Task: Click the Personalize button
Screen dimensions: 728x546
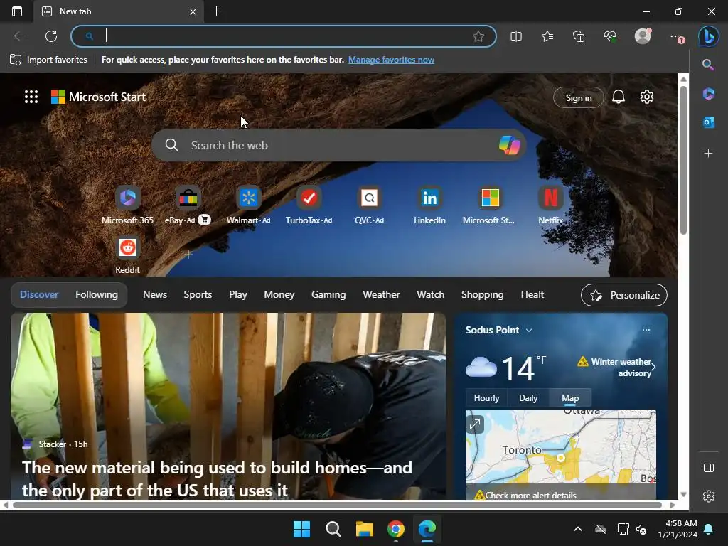Action: [624, 295]
